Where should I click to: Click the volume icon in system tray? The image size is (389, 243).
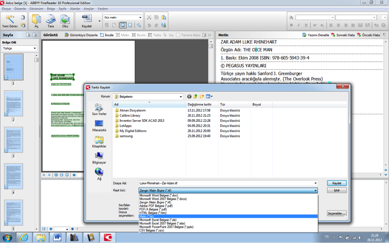pyautogui.click(x=360, y=238)
